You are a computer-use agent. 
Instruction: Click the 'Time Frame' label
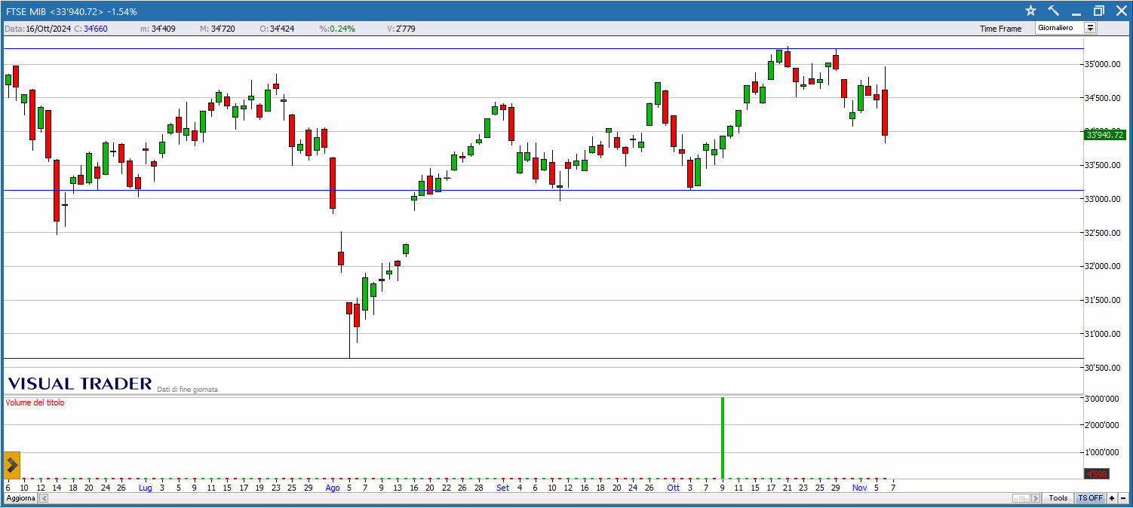click(x=1001, y=29)
